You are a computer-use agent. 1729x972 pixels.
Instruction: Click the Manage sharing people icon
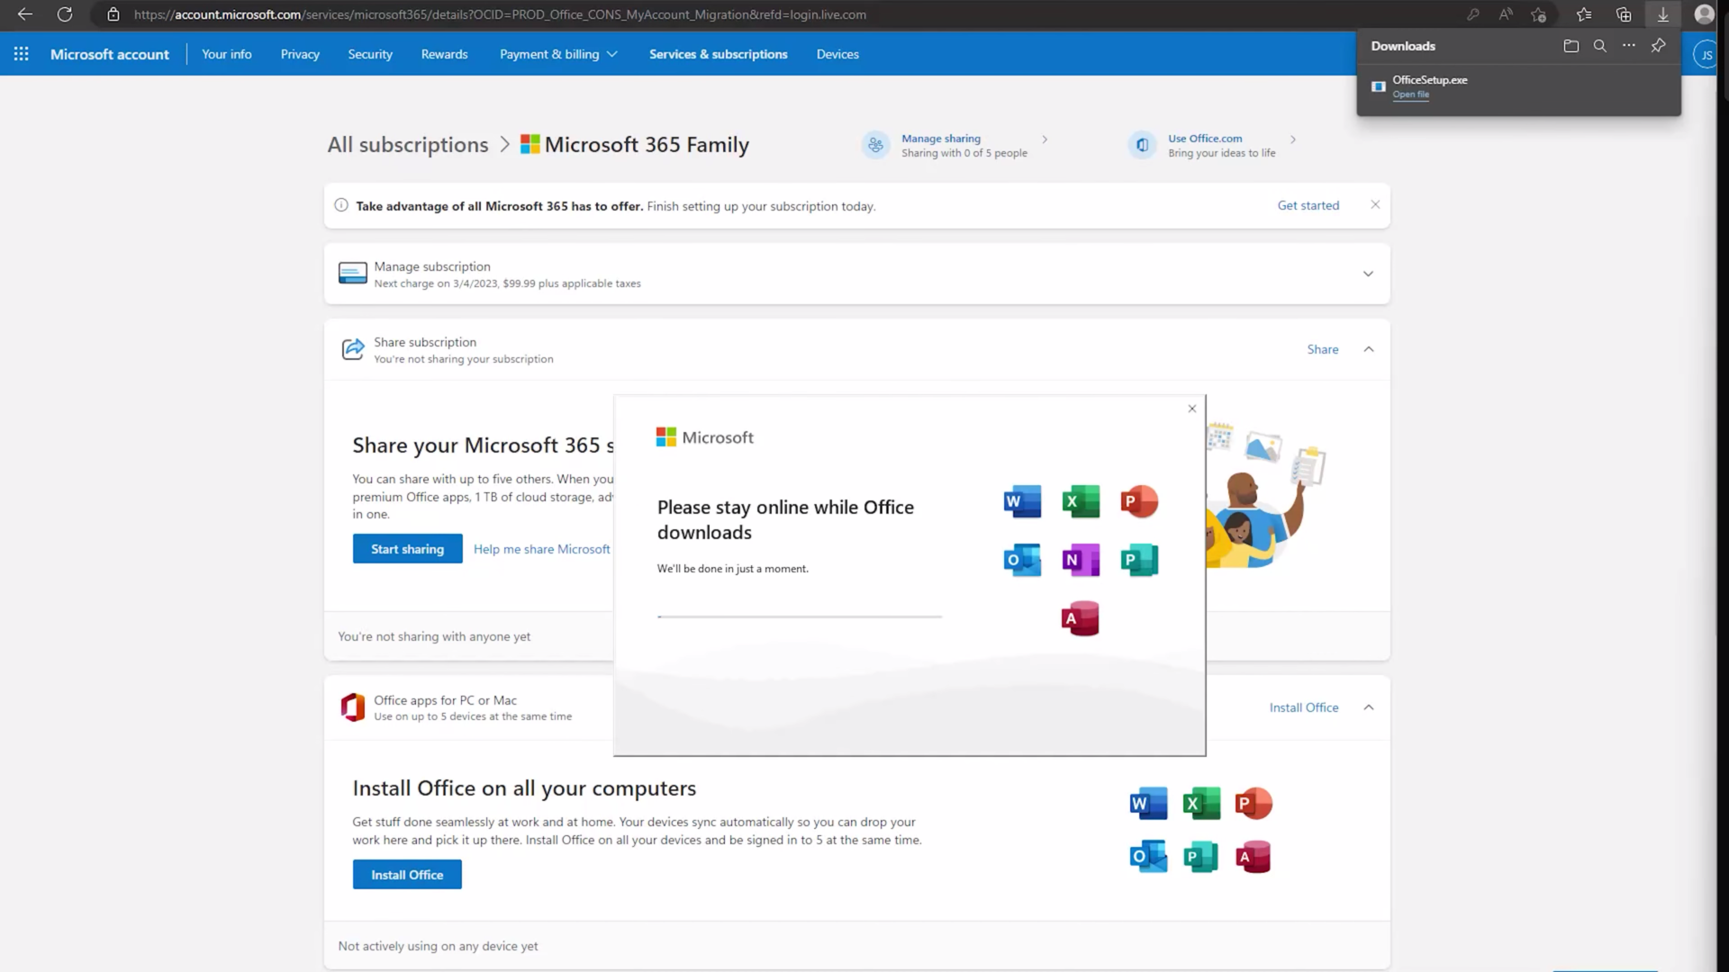(875, 145)
